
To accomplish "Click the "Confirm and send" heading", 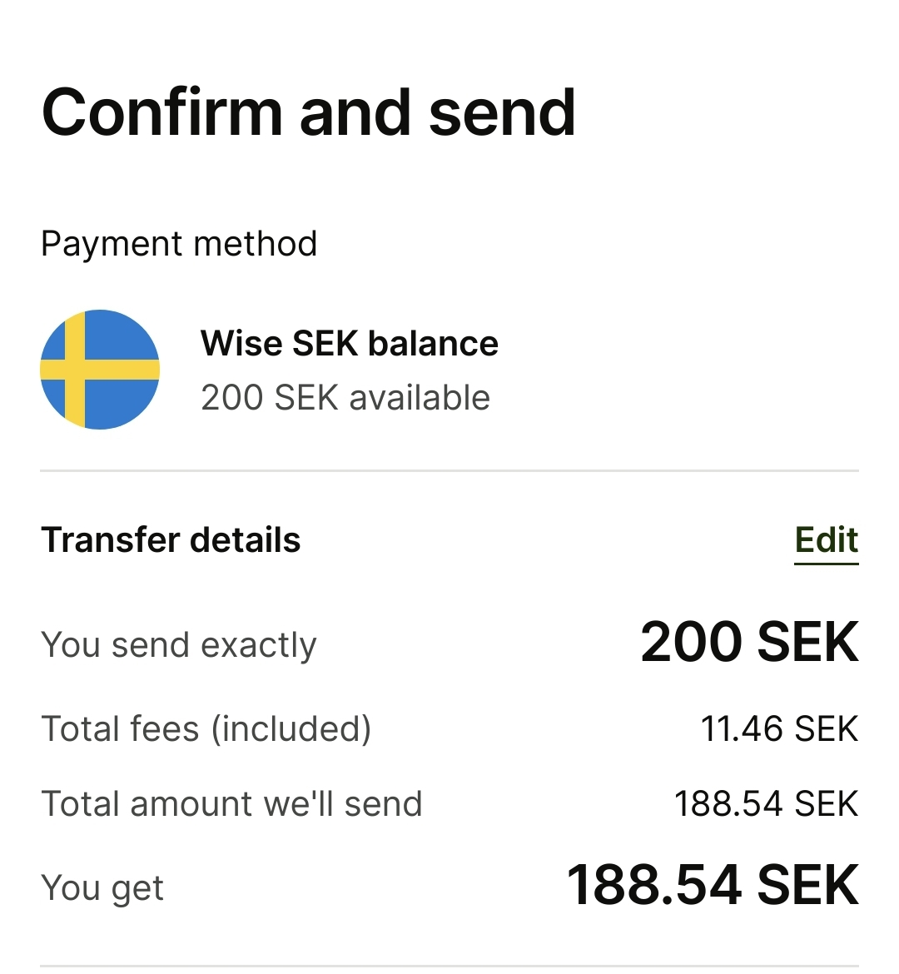I will (x=308, y=112).
